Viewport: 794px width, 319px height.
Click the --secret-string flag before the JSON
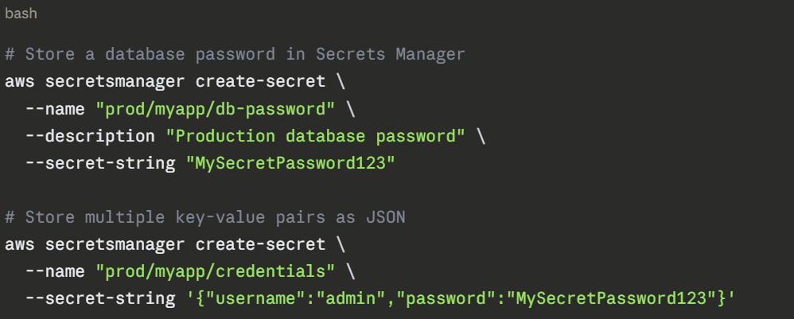coord(100,298)
